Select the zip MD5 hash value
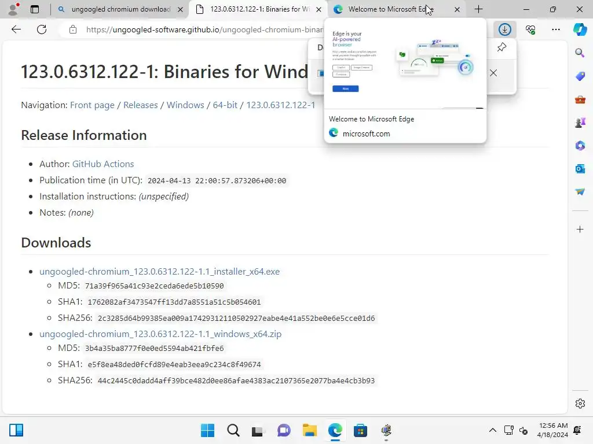Screen dimensions: 593x444 pyautogui.click(x=154, y=349)
